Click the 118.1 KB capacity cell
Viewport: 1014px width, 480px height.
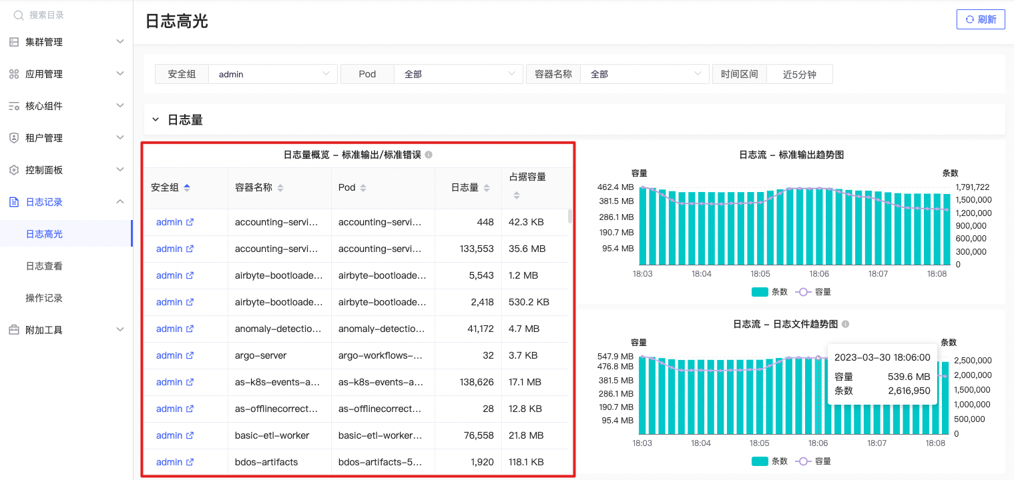535,462
